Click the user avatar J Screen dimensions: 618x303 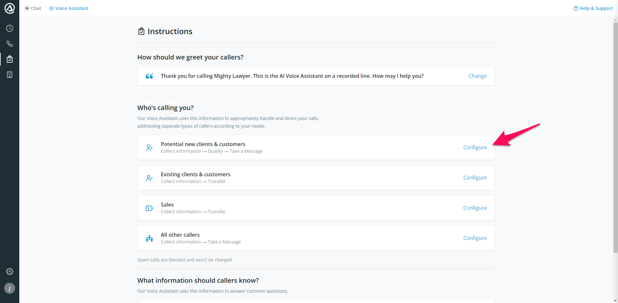10,288
